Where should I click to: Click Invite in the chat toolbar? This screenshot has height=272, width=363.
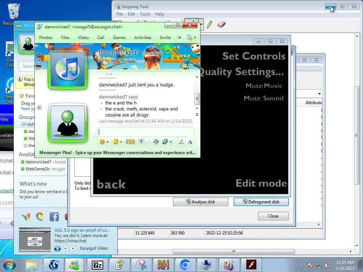(x=165, y=38)
